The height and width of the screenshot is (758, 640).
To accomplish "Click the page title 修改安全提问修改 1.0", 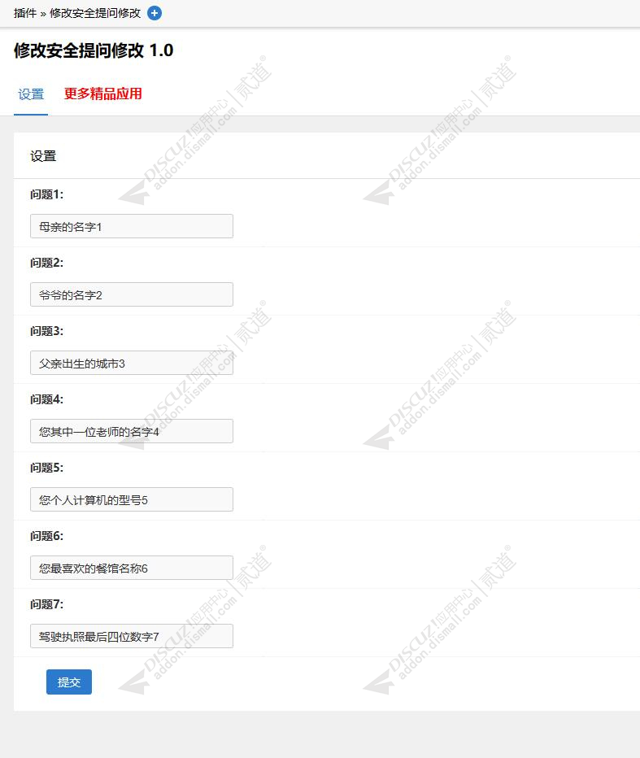I will pyautogui.click(x=94, y=50).
